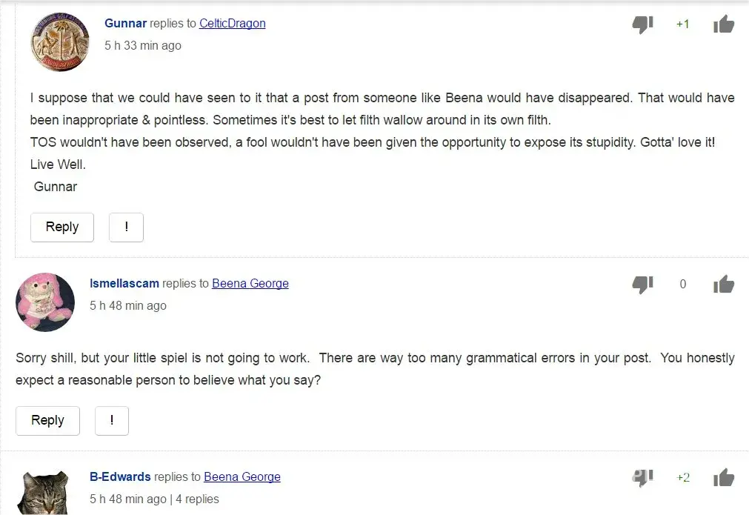The image size is (749, 515).
Task: Reply to Gunnar's comment
Action: pos(62,227)
